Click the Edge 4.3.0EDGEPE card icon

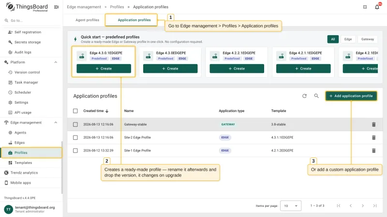click(148, 56)
